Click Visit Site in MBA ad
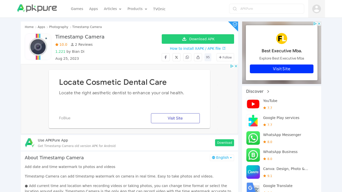 pyautogui.click(x=282, y=69)
